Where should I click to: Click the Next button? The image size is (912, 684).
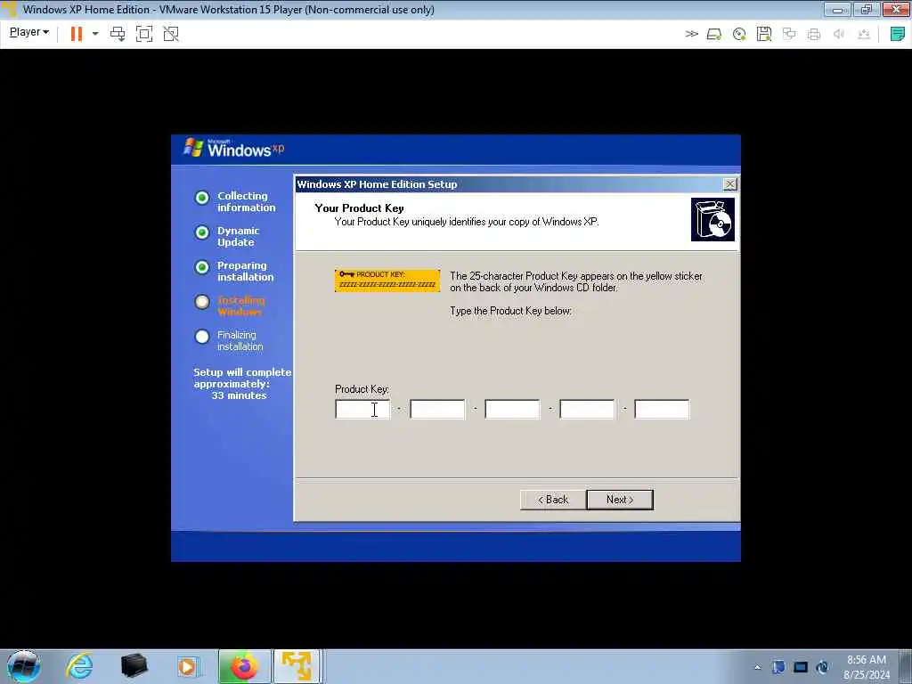(620, 500)
